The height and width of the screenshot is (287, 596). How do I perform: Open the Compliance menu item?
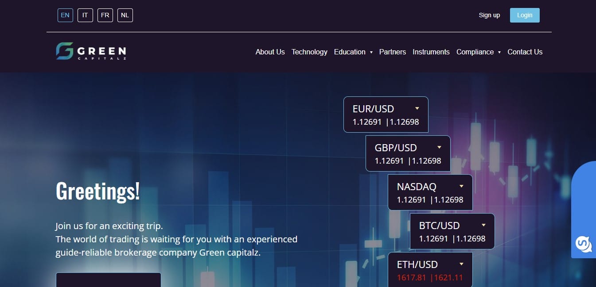(x=475, y=52)
